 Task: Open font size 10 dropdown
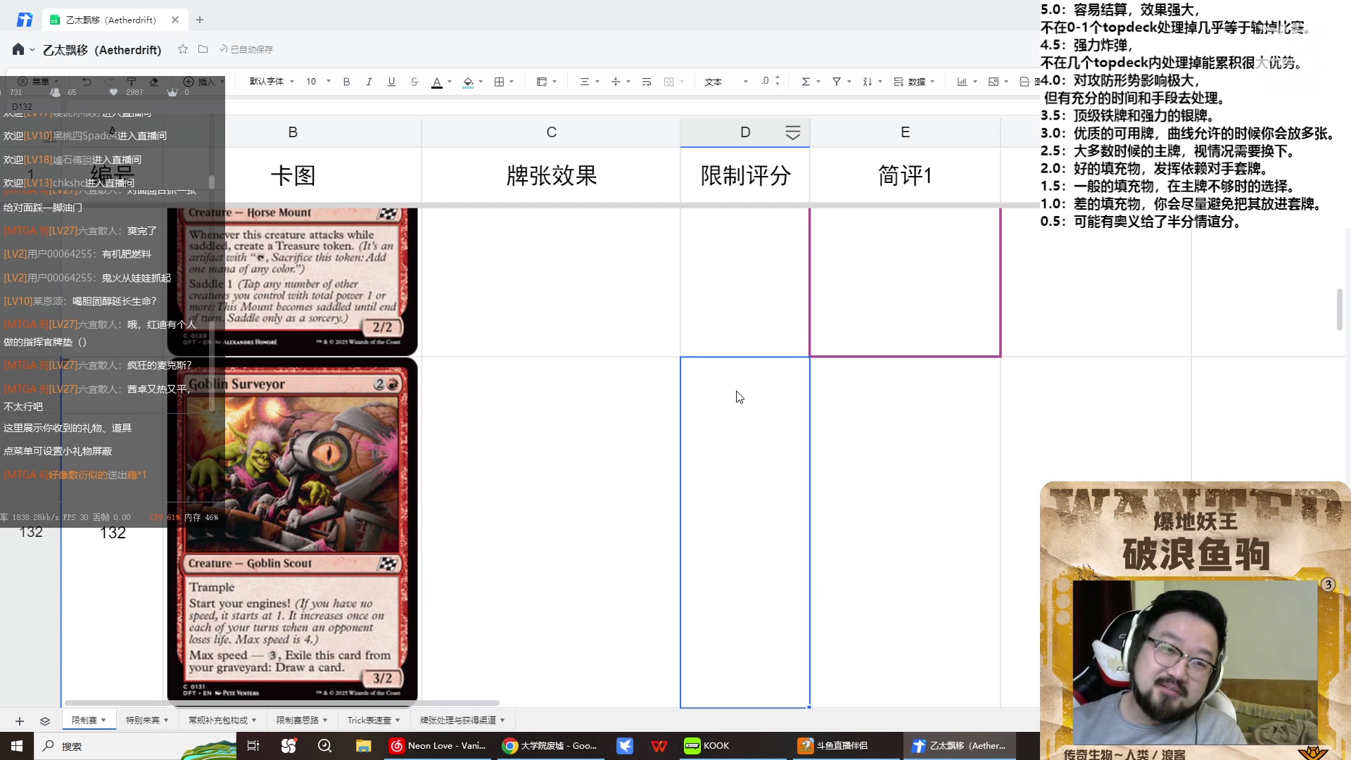318,82
